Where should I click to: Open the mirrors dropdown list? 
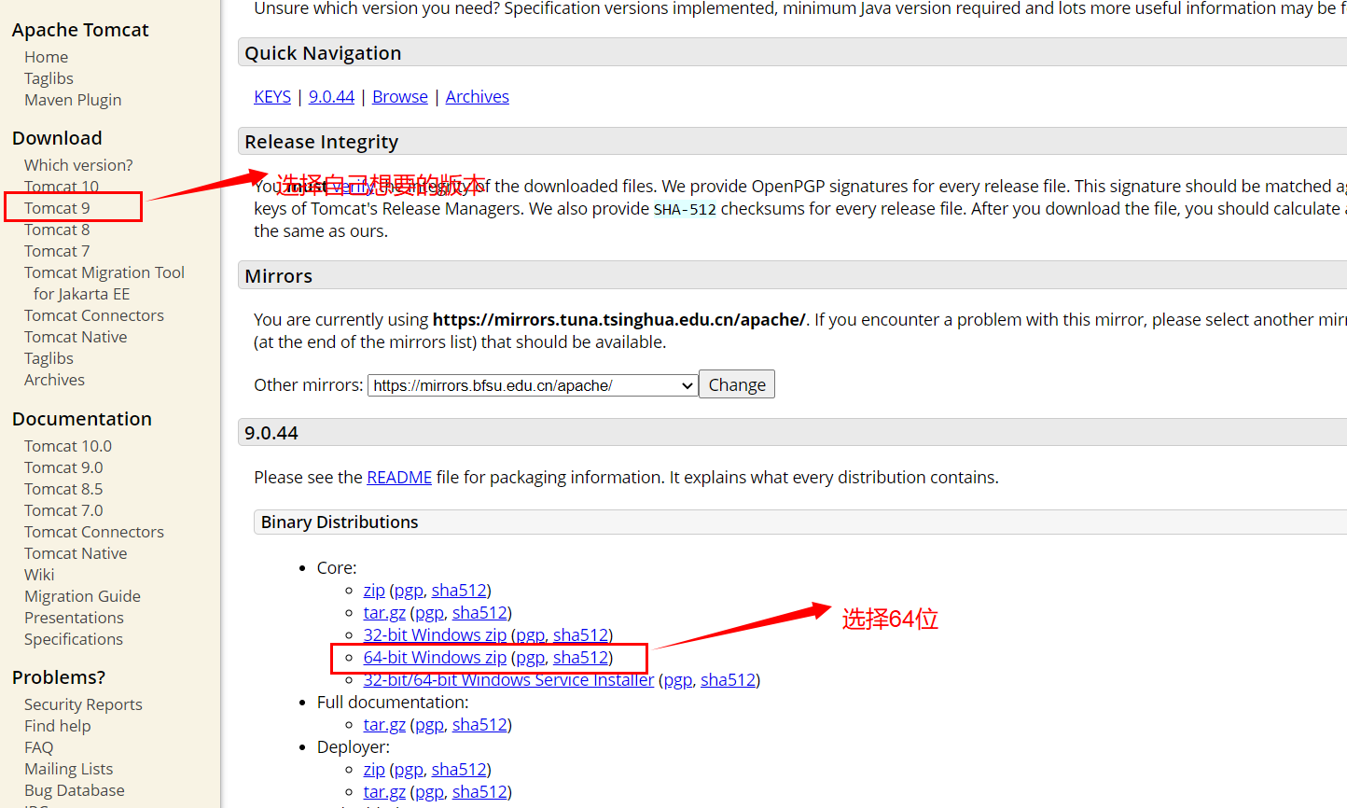point(533,385)
